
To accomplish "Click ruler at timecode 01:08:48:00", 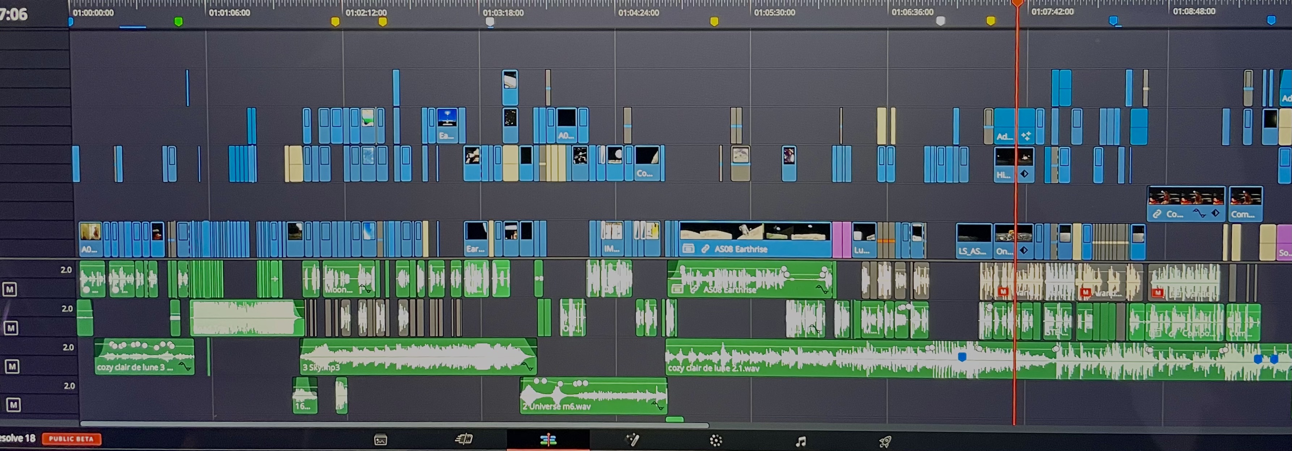I will coord(1194,11).
